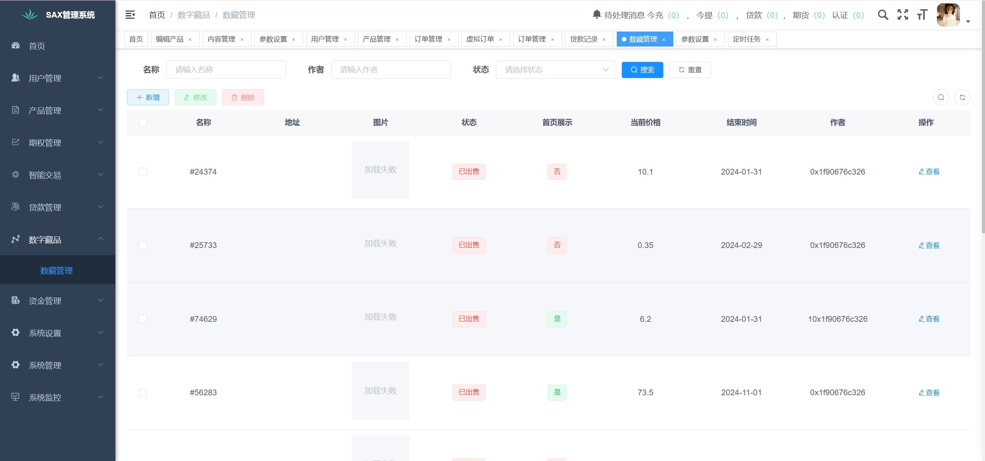Focus the 作者 author input field
The width and height of the screenshot is (985, 461).
[391, 70]
